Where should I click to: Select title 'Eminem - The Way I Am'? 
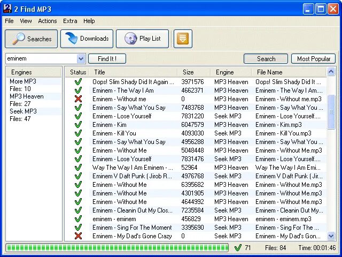(123, 90)
